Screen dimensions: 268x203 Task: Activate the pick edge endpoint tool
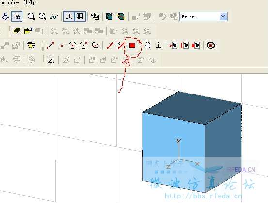point(50,46)
